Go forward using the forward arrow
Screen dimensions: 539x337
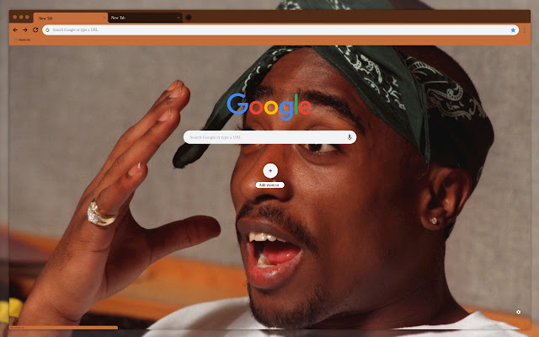(x=25, y=30)
